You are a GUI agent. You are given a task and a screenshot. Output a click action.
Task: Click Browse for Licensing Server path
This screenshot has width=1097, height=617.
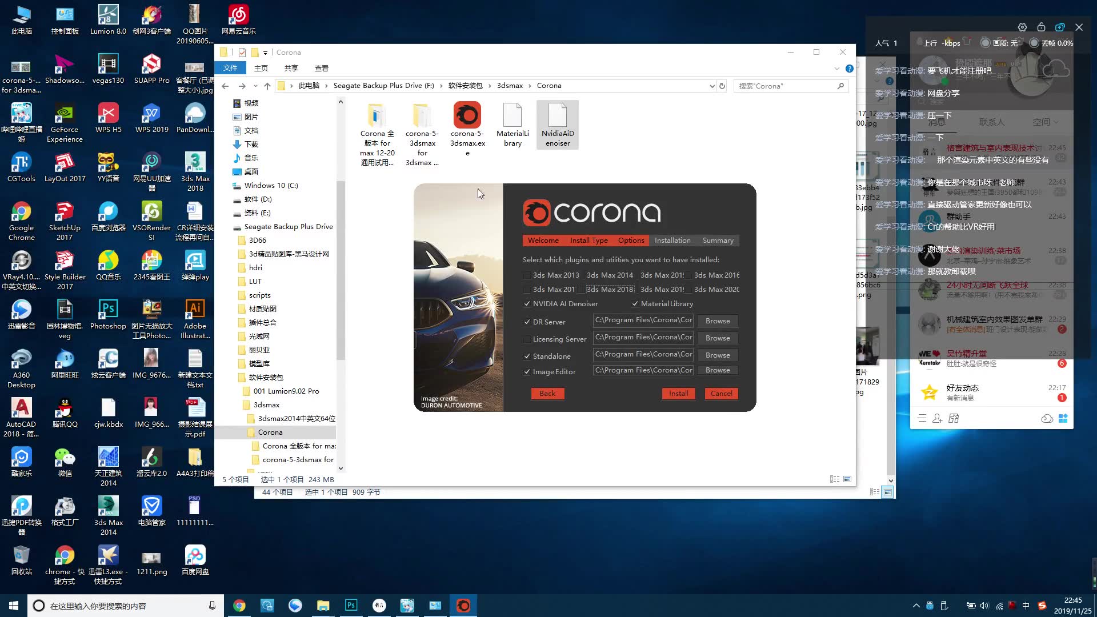coord(718,338)
